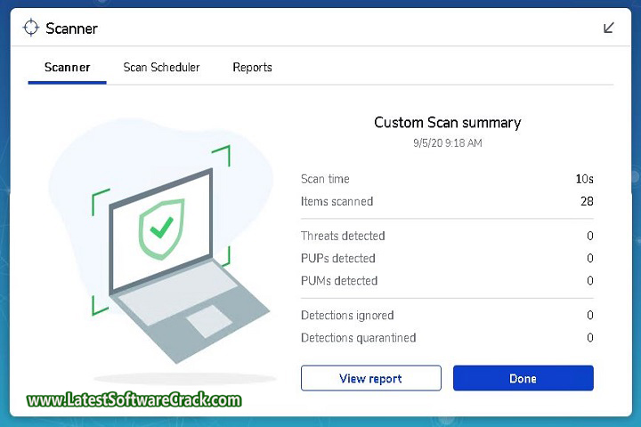Click the Items scanned label
Image resolution: width=641 pixels, height=427 pixels.
[x=337, y=201]
